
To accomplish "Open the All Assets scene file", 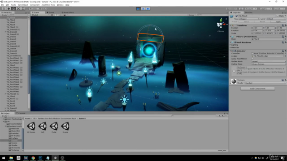I will click(x=31, y=127).
